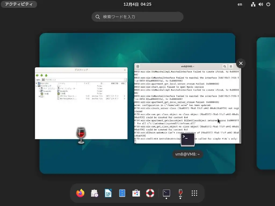Click the network status icon
Viewport: 275px width, 206px height.
tap(253, 4)
